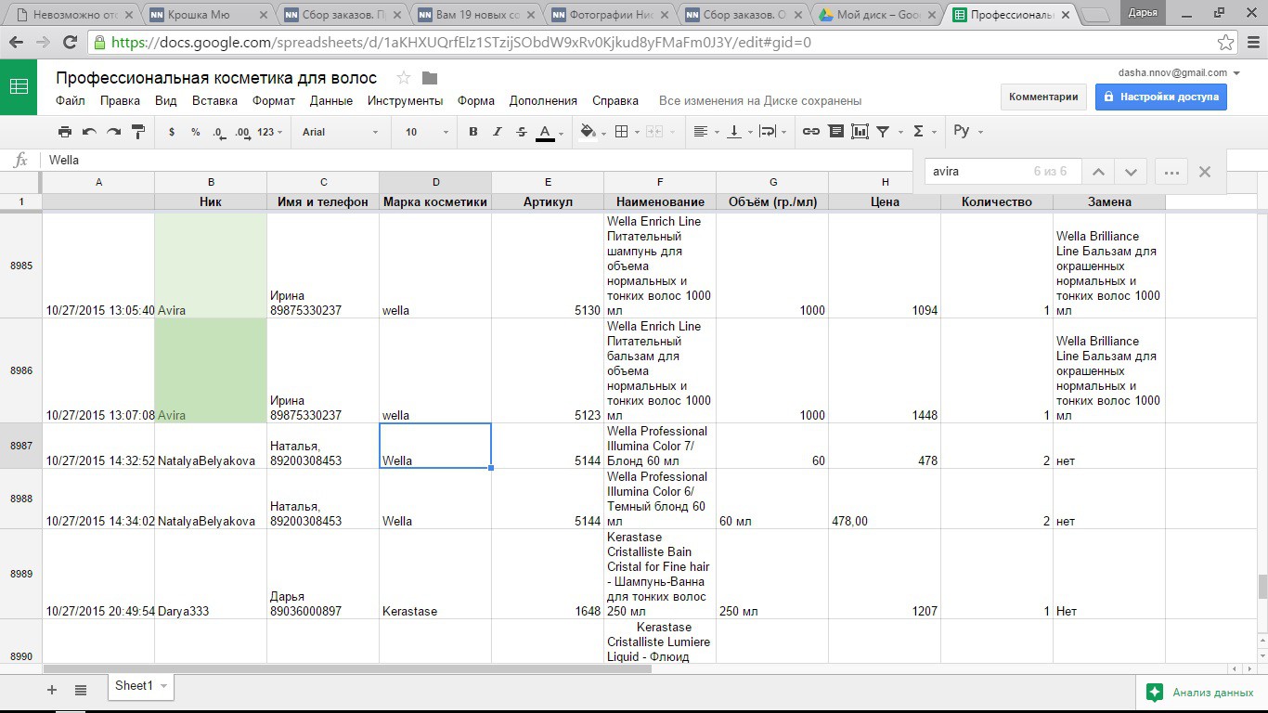This screenshot has height=713, width=1268.
Task: Insert a chart
Action: click(x=860, y=132)
